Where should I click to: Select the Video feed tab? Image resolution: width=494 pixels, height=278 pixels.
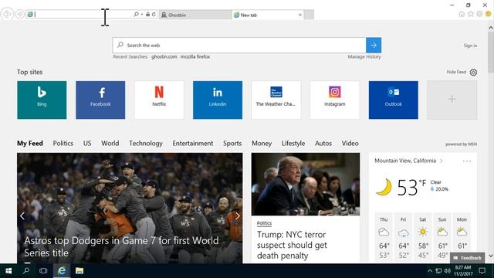pos(350,144)
